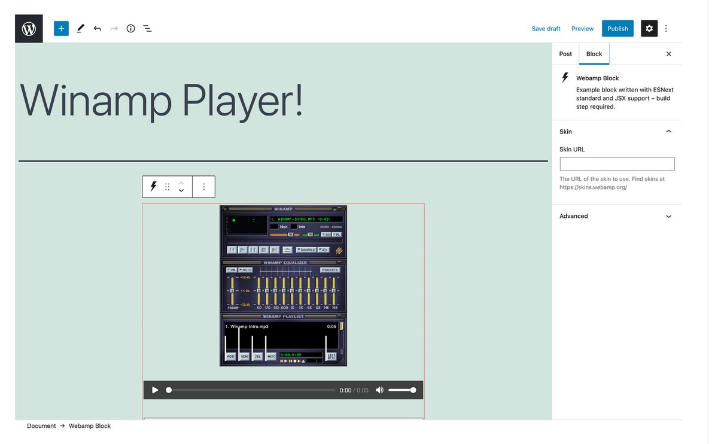The width and height of the screenshot is (718, 444).
Task: Open the WordPress logo menu
Action: pos(29,28)
